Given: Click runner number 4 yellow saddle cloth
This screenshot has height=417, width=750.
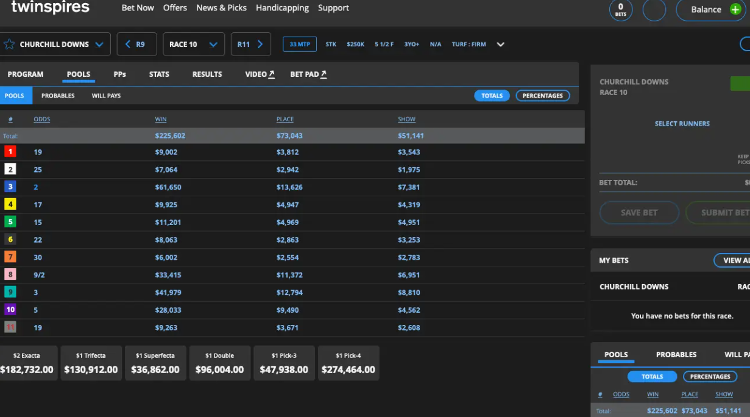Looking at the screenshot, I should coord(10,205).
